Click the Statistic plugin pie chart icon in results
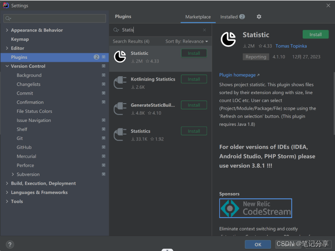Viewport: 335px width, 251px height. (x=120, y=56)
